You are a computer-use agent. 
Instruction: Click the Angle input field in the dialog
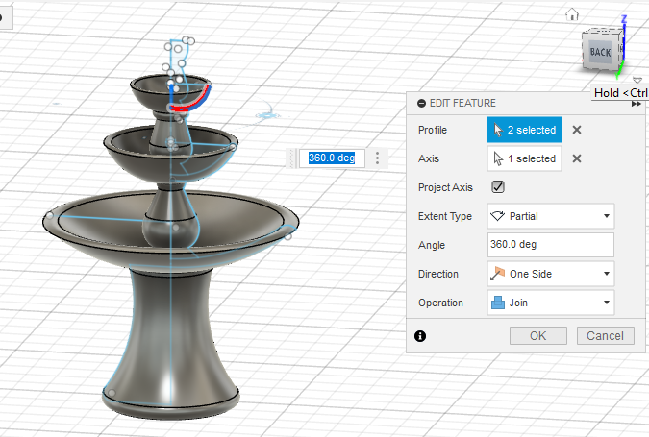[551, 244]
